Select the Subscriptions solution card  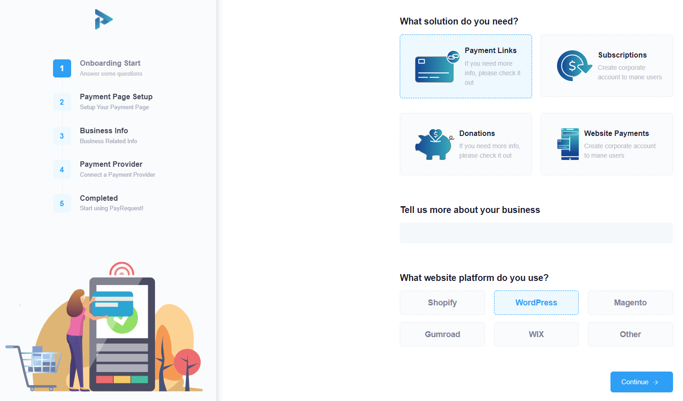[x=606, y=66]
